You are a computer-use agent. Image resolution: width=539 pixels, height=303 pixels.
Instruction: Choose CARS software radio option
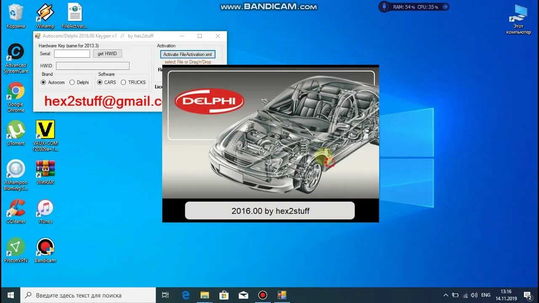click(100, 82)
